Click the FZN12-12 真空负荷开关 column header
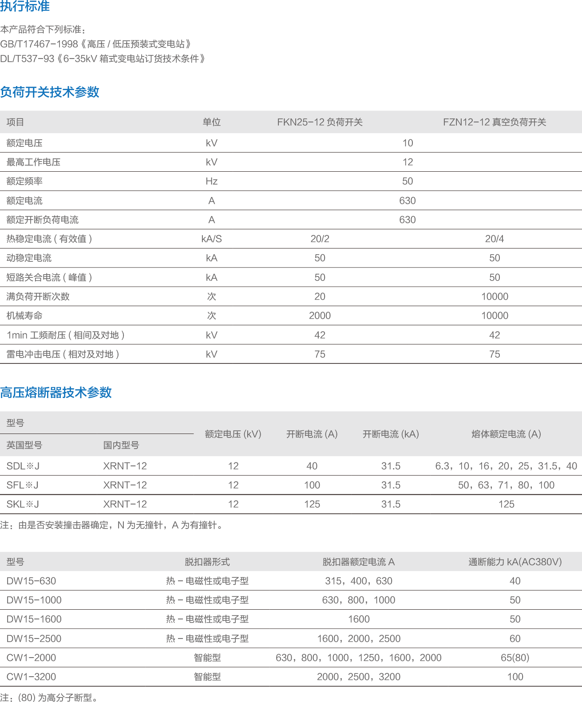Image resolution: width=582 pixels, height=702 pixels. click(x=495, y=122)
